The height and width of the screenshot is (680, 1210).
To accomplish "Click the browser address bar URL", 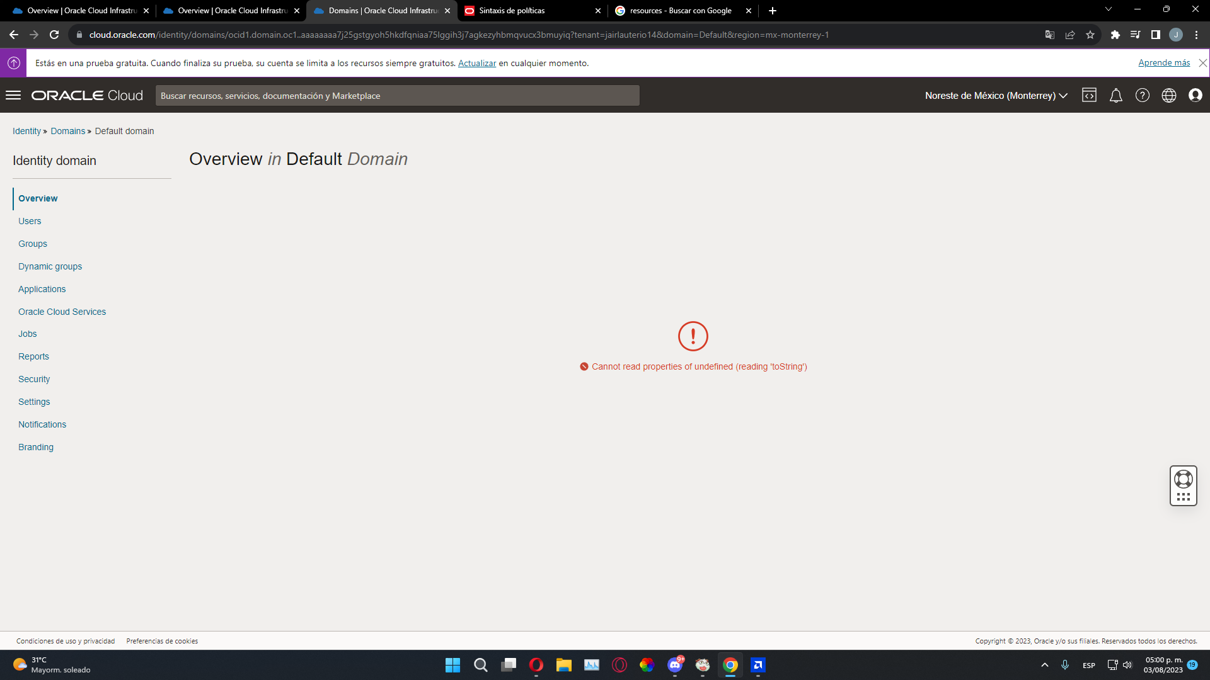I will tap(459, 35).
